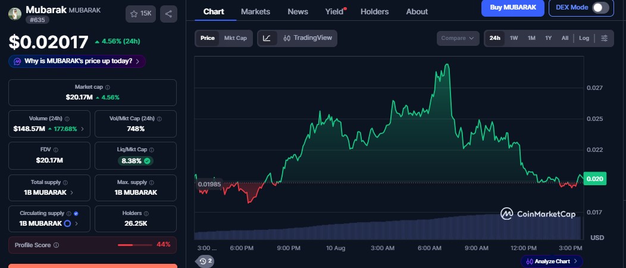The width and height of the screenshot is (626, 268).
Task: Click the green check on Liq/Mkt Cap
Action: (147, 161)
